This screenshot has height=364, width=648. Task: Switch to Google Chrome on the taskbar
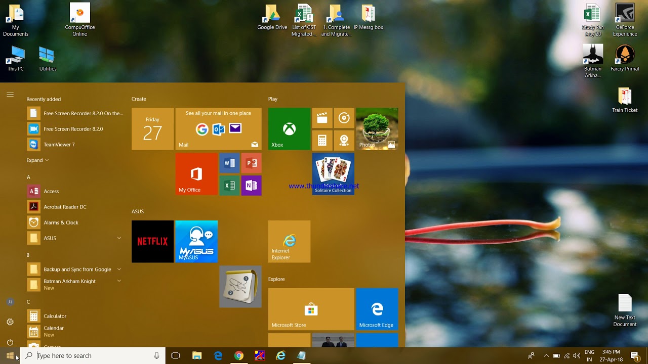point(239,356)
